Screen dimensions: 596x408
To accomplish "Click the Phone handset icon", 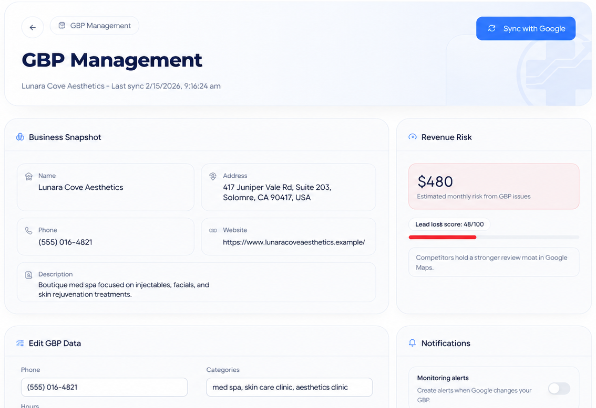I will [x=28, y=231].
